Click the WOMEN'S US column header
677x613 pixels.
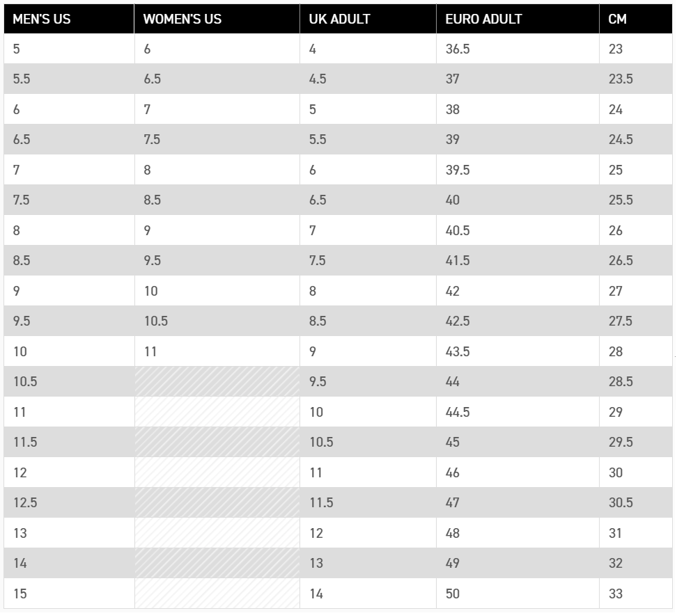pos(217,19)
